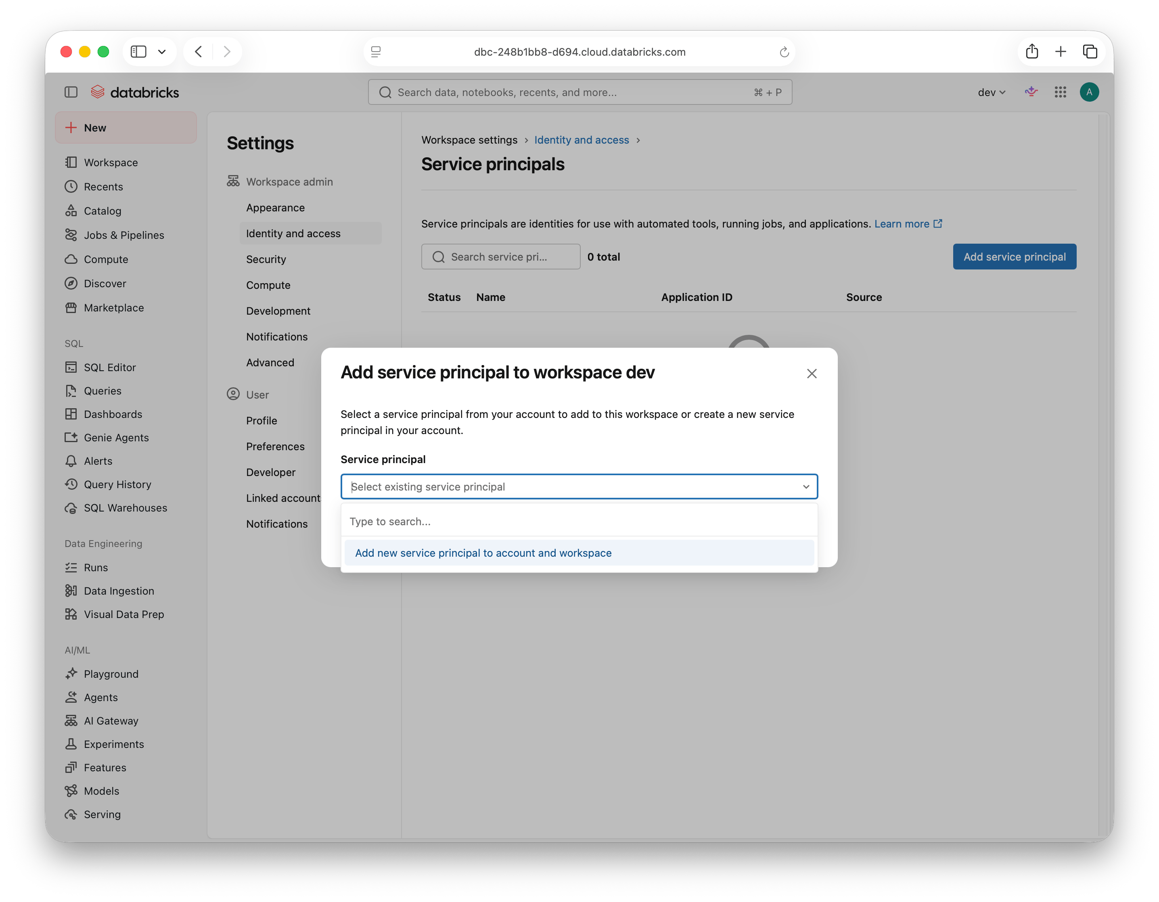This screenshot has height=902, width=1159.
Task: Expand the dev workspace switcher
Action: (x=991, y=92)
